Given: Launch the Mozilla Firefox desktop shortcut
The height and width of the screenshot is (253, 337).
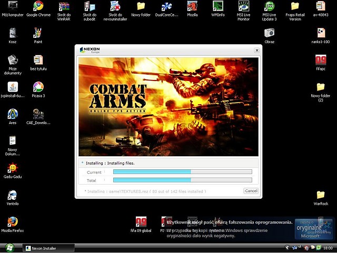Looking at the screenshot, I should pos(13,225).
